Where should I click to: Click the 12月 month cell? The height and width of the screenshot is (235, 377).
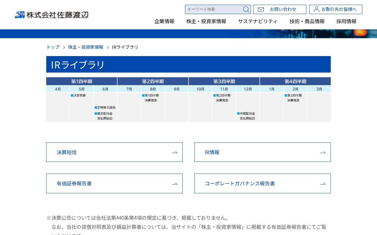click(x=248, y=89)
